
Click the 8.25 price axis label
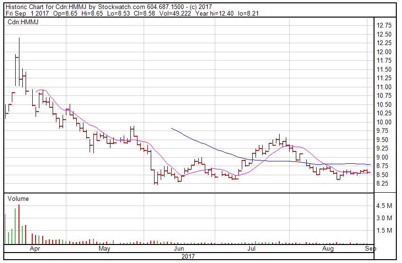click(383, 183)
